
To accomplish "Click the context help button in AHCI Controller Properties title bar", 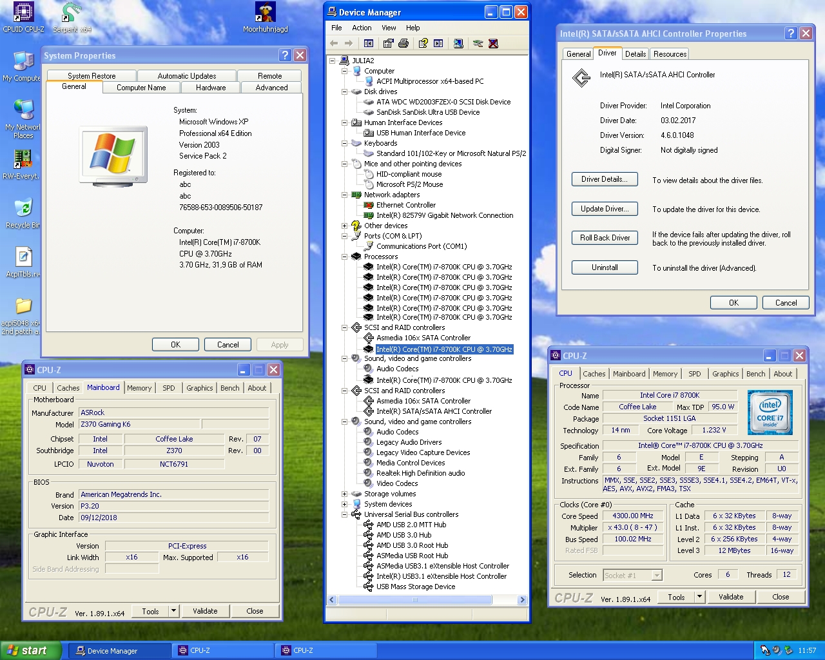I will 791,34.
